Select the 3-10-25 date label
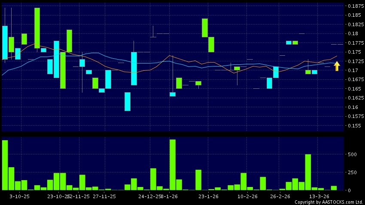 [20, 196]
